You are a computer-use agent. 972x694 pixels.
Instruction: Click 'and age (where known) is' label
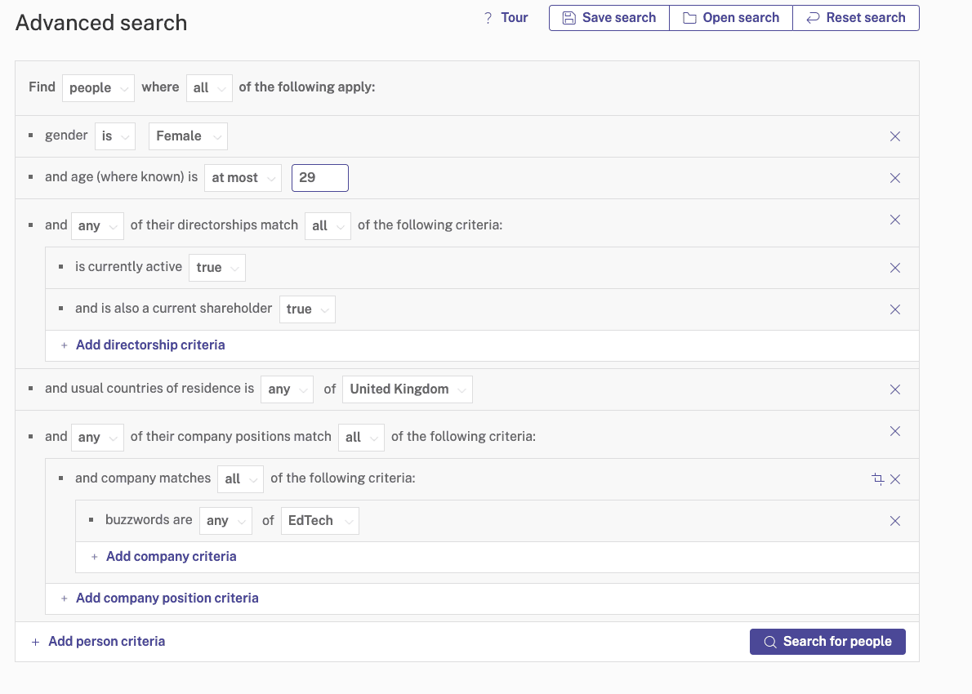coord(121,176)
